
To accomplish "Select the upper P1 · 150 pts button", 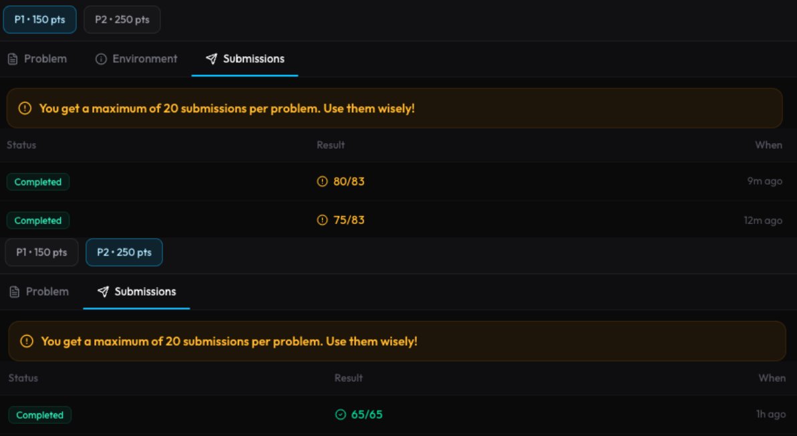I will coord(39,19).
